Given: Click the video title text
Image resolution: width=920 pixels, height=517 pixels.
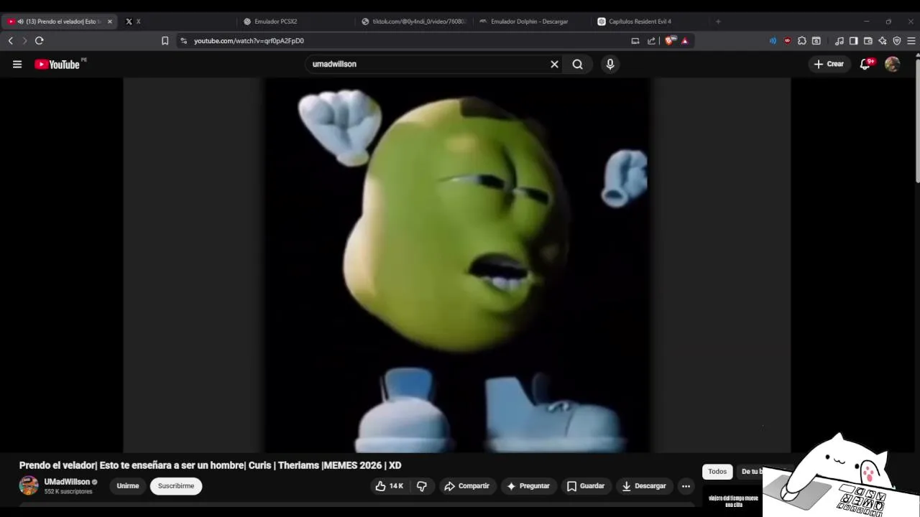Looking at the screenshot, I should [x=210, y=465].
